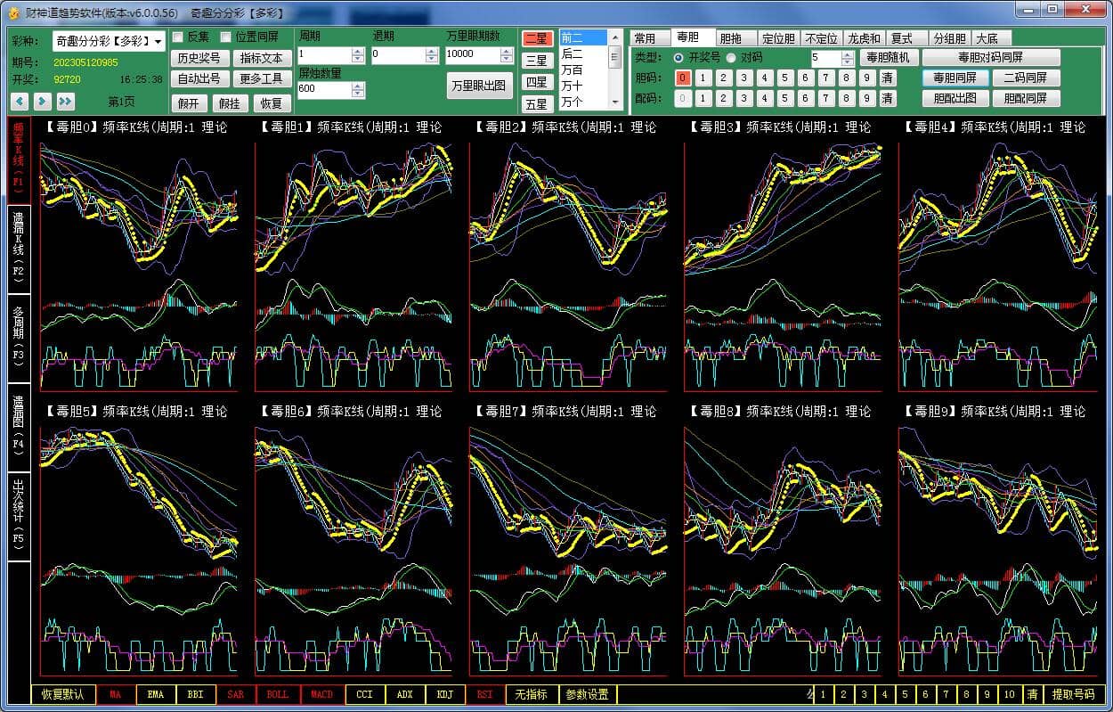Click the 历史奖号 button
1113x712 pixels.
(199, 58)
